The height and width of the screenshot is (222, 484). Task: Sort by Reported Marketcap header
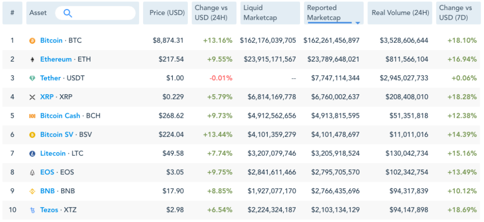334,13
